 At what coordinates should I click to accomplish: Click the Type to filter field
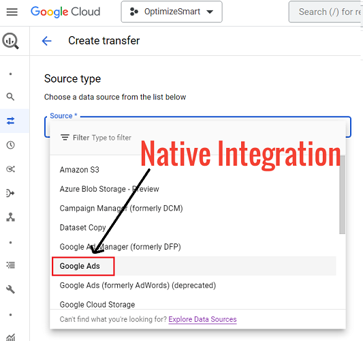tap(112, 138)
